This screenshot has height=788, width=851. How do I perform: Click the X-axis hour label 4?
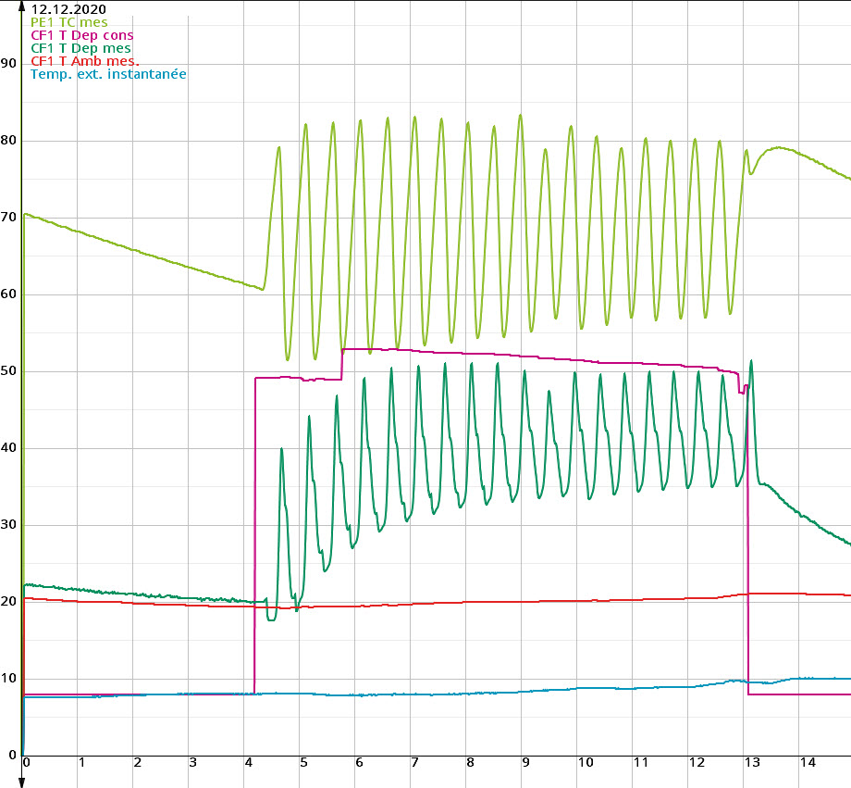[x=249, y=762]
